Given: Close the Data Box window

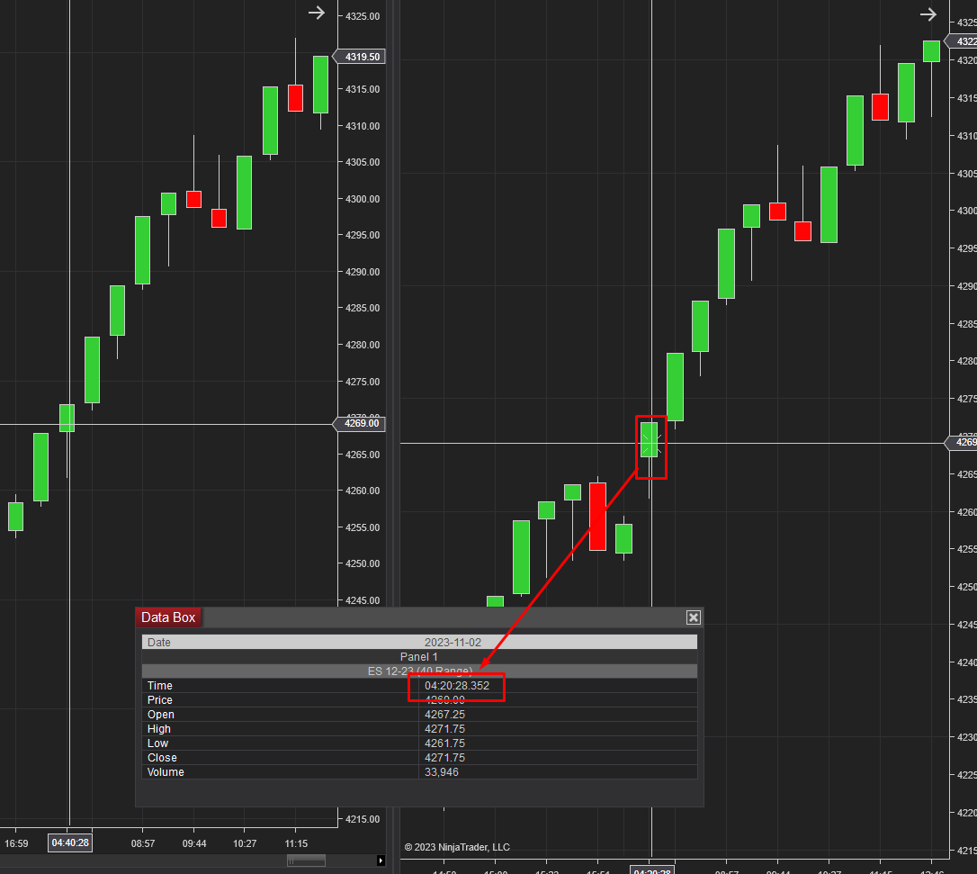Looking at the screenshot, I should point(693,617).
